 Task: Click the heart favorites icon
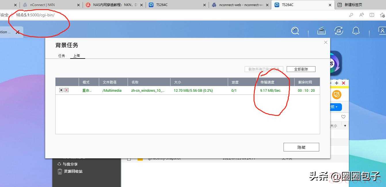point(343,117)
